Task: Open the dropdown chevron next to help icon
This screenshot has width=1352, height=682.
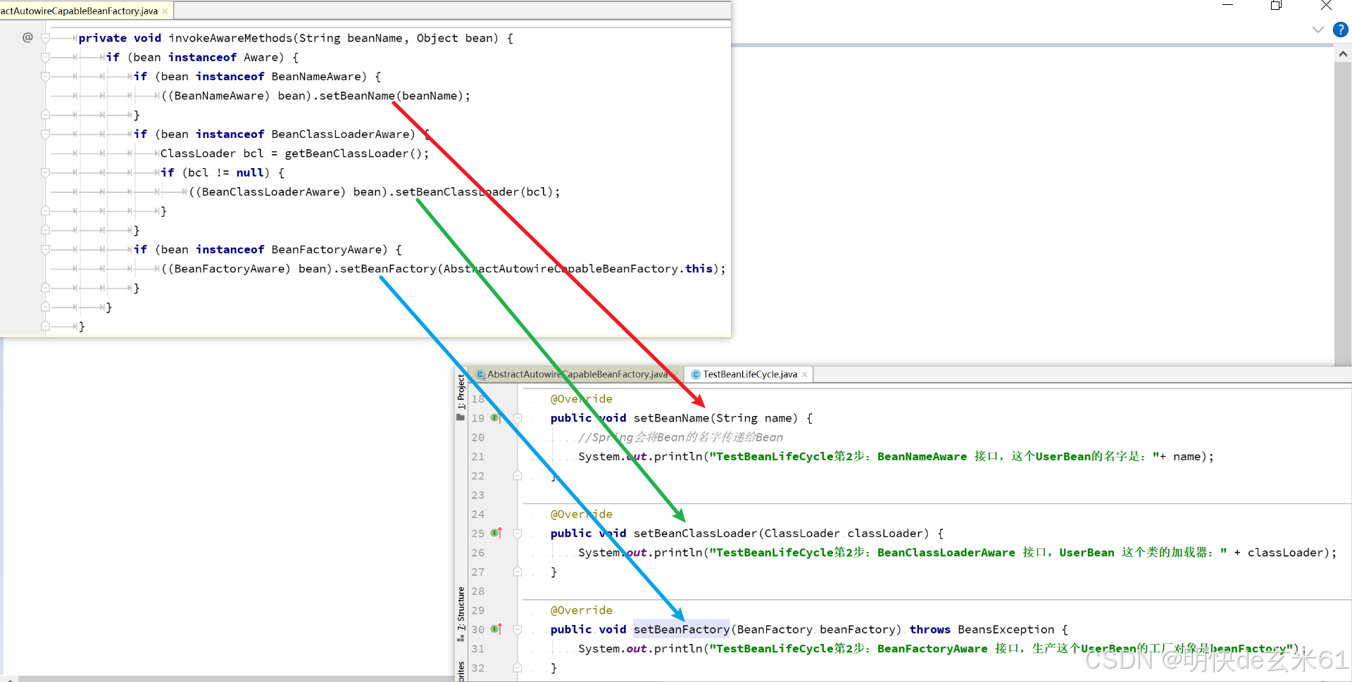Action: pos(1317,30)
